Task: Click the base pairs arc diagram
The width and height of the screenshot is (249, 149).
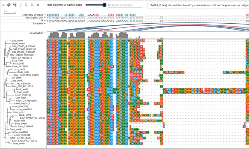Action: pyautogui.click(x=148, y=27)
